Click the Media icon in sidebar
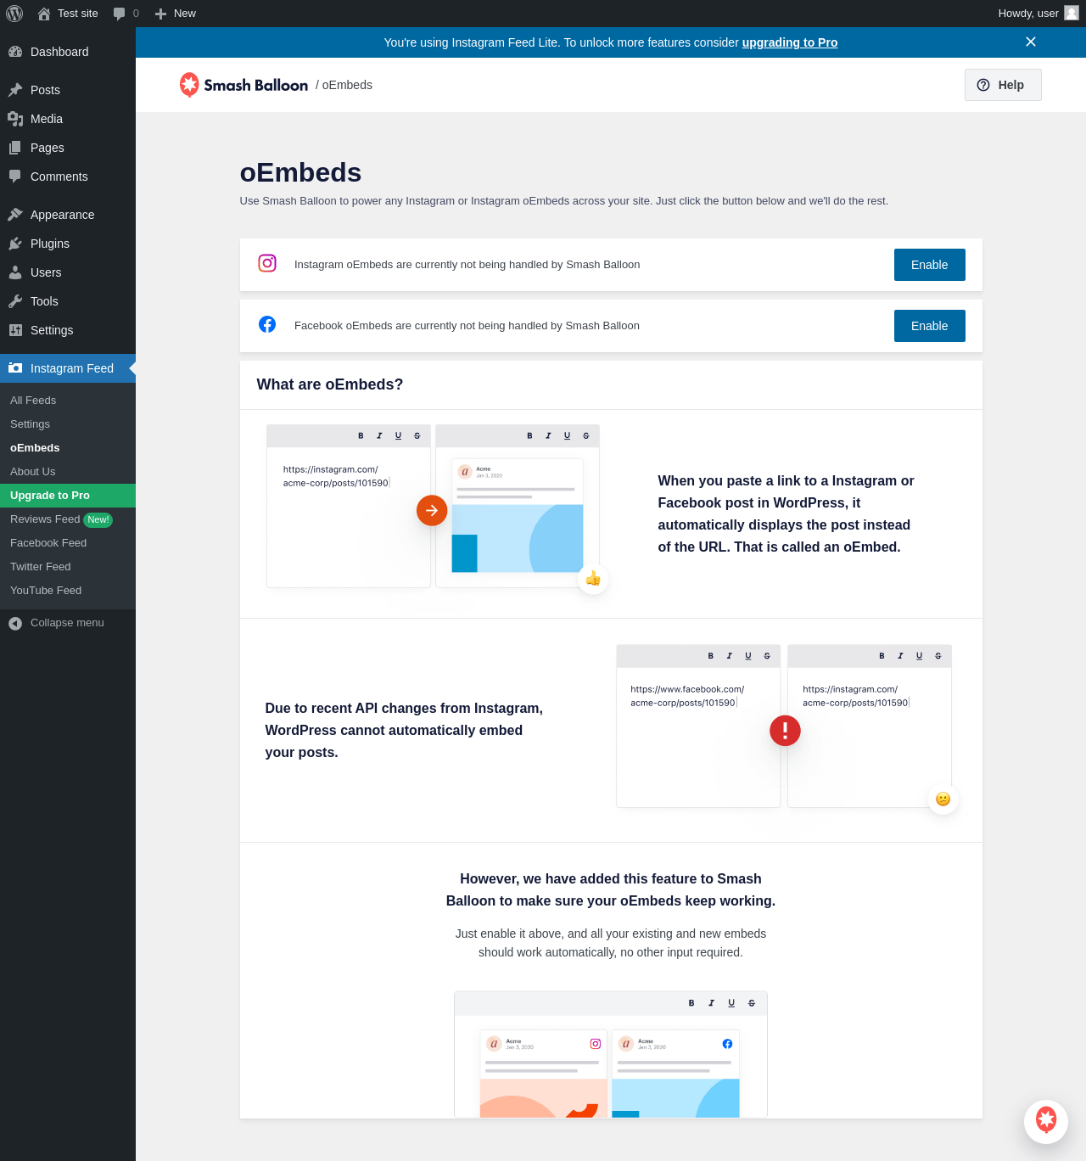Image resolution: width=1086 pixels, height=1161 pixels. [x=15, y=119]
